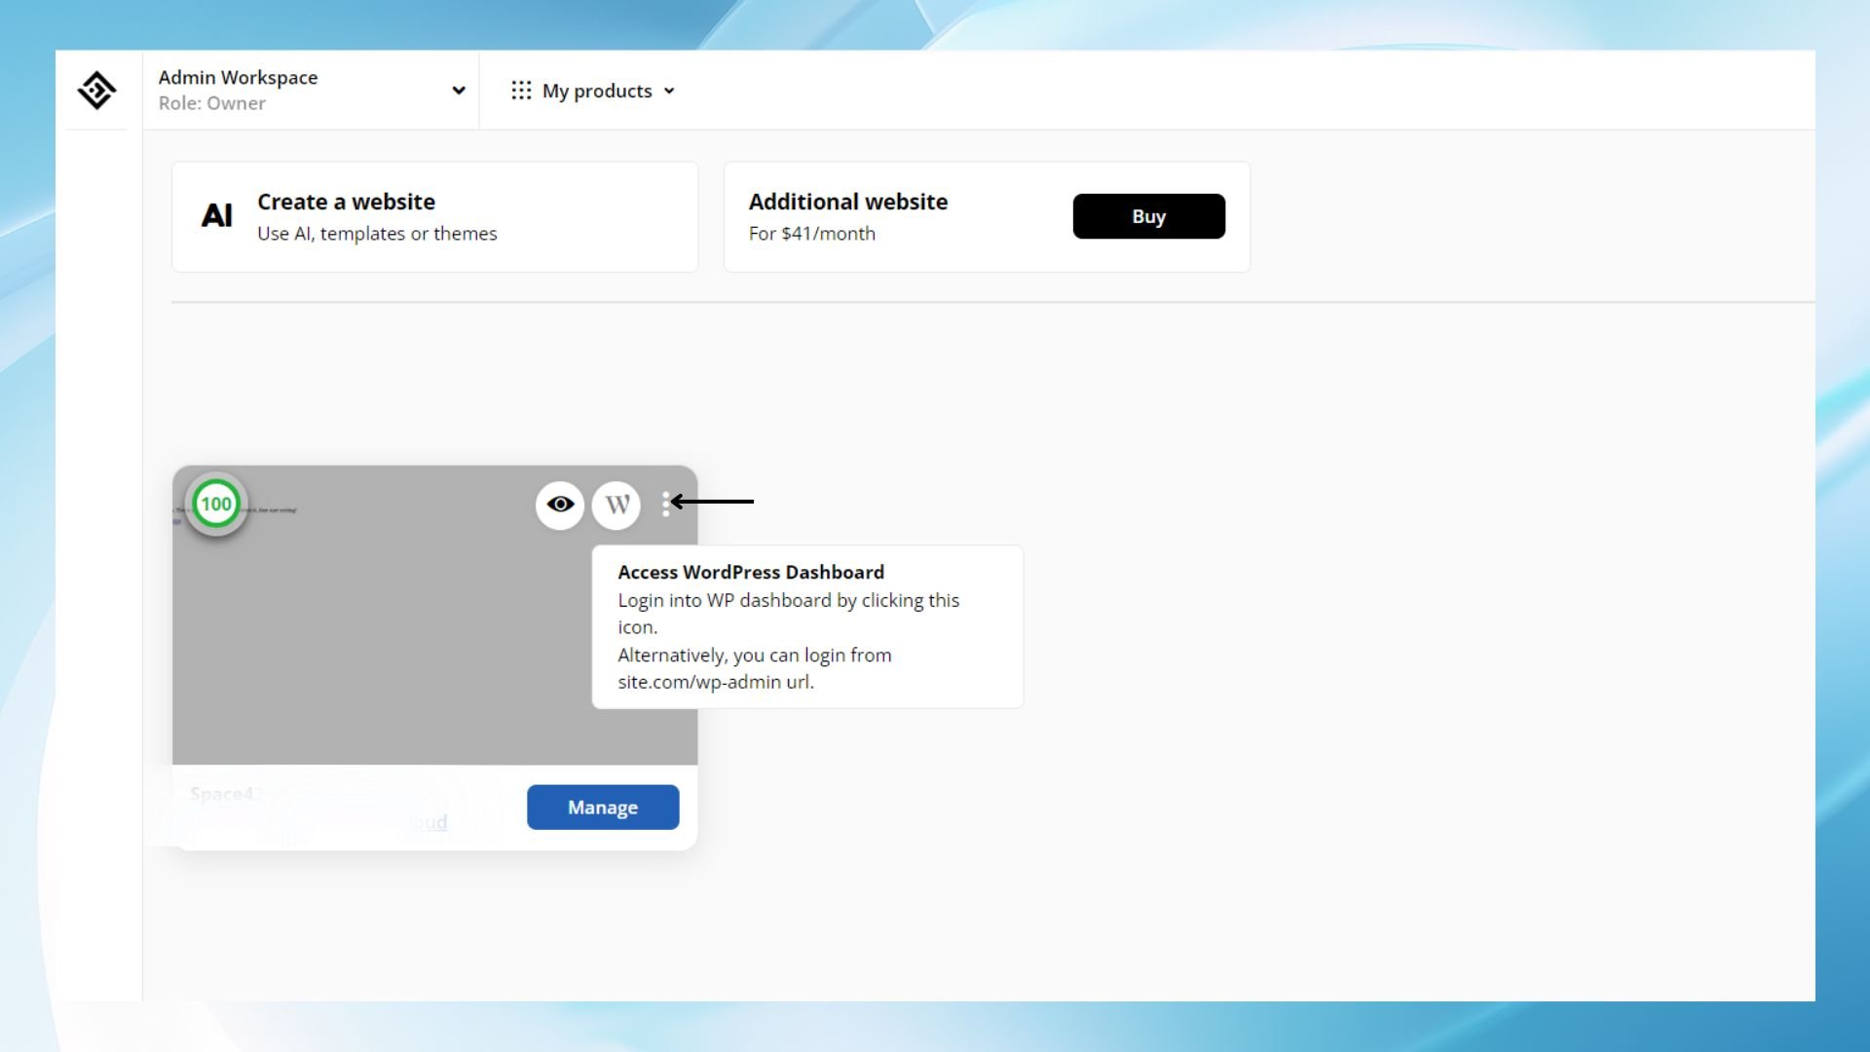Click the WordPress W icon on the site card
Image resolution: width=1870 pixels, height=1052 pixels.
click(x=617, y=505)
